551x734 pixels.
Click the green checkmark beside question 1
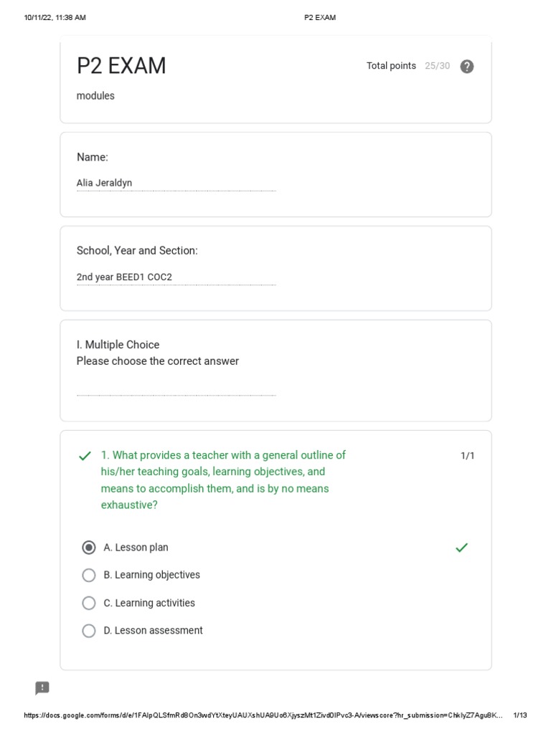[x=85, y=456]
